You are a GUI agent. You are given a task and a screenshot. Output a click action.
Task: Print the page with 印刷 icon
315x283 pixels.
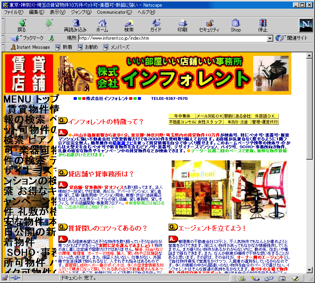[x=182, y=26]
